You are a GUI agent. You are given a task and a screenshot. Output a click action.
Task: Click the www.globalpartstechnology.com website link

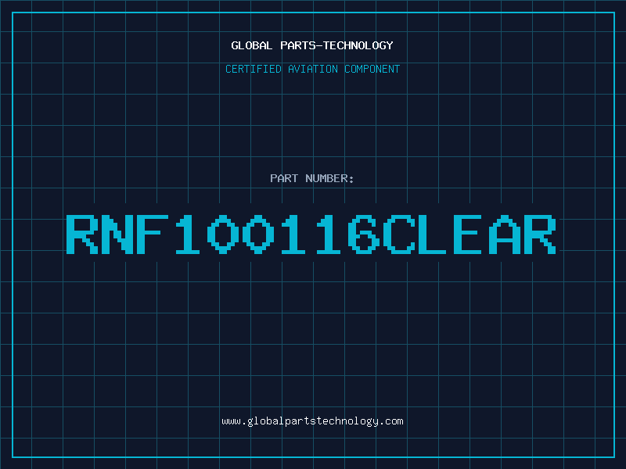point(312,421)
